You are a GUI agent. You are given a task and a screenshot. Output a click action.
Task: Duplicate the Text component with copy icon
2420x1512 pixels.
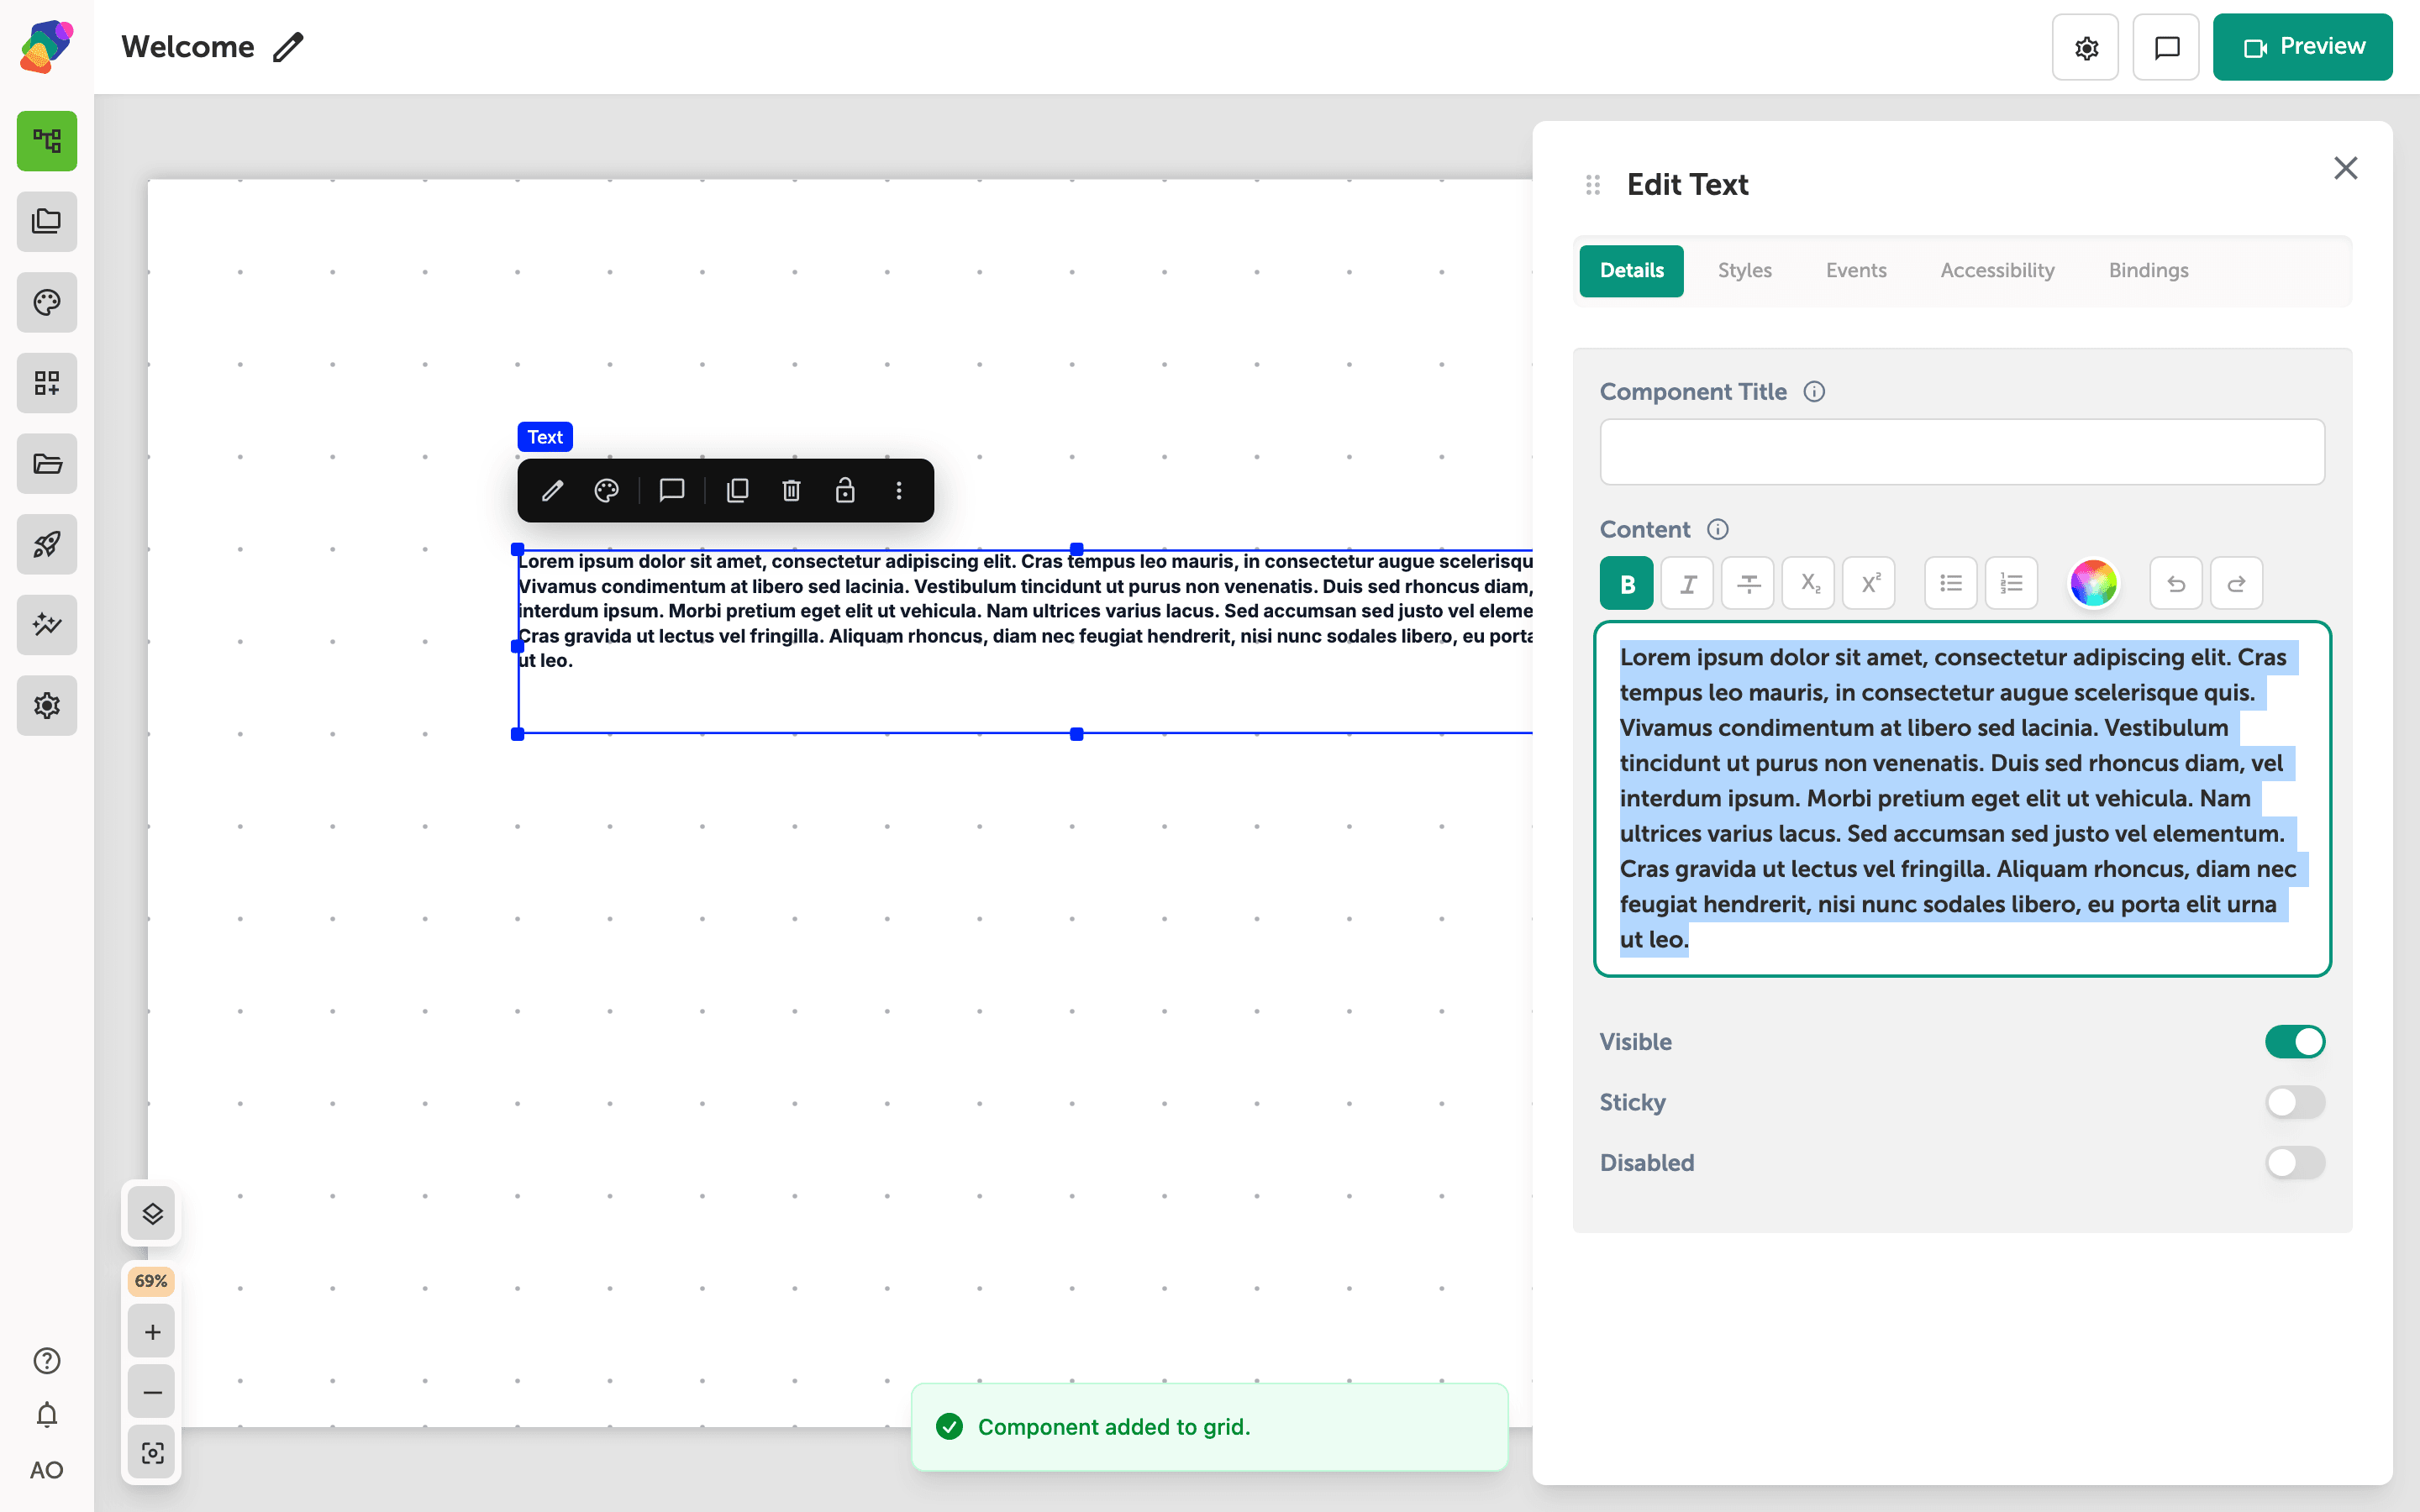tap(738, 490)
